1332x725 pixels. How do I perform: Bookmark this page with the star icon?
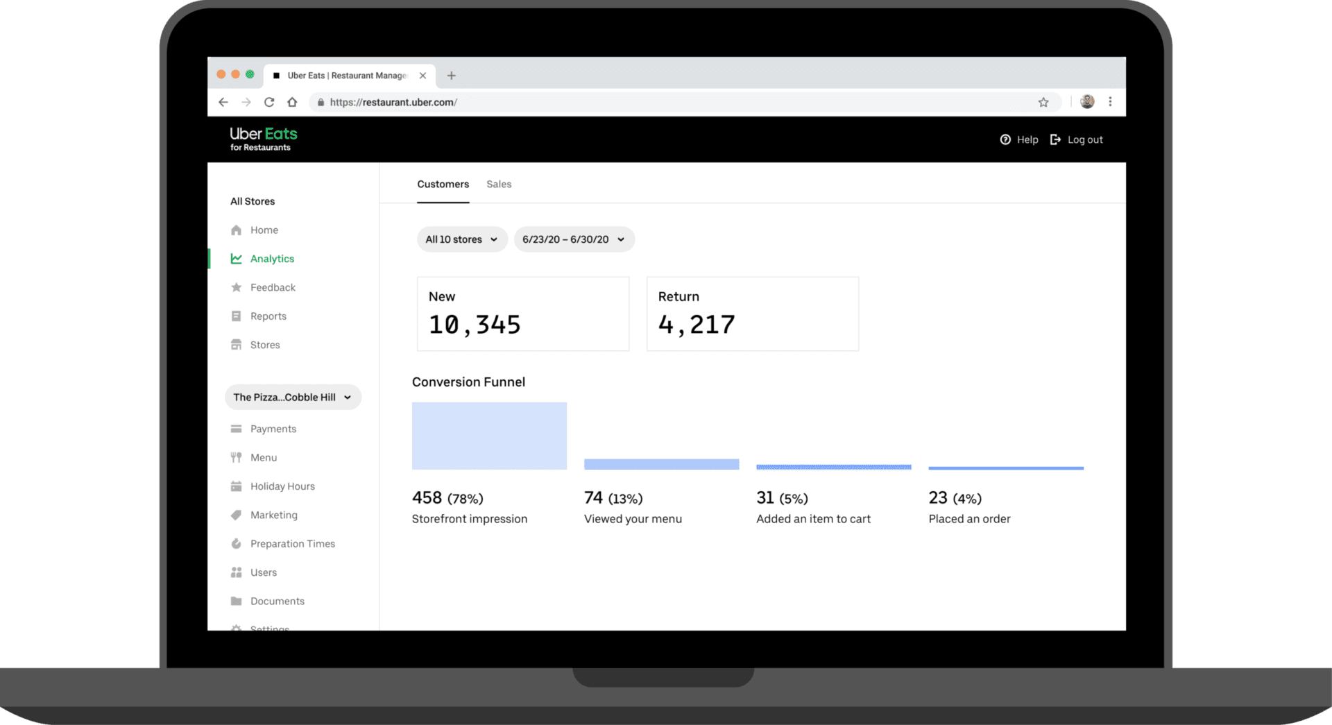1043,102
